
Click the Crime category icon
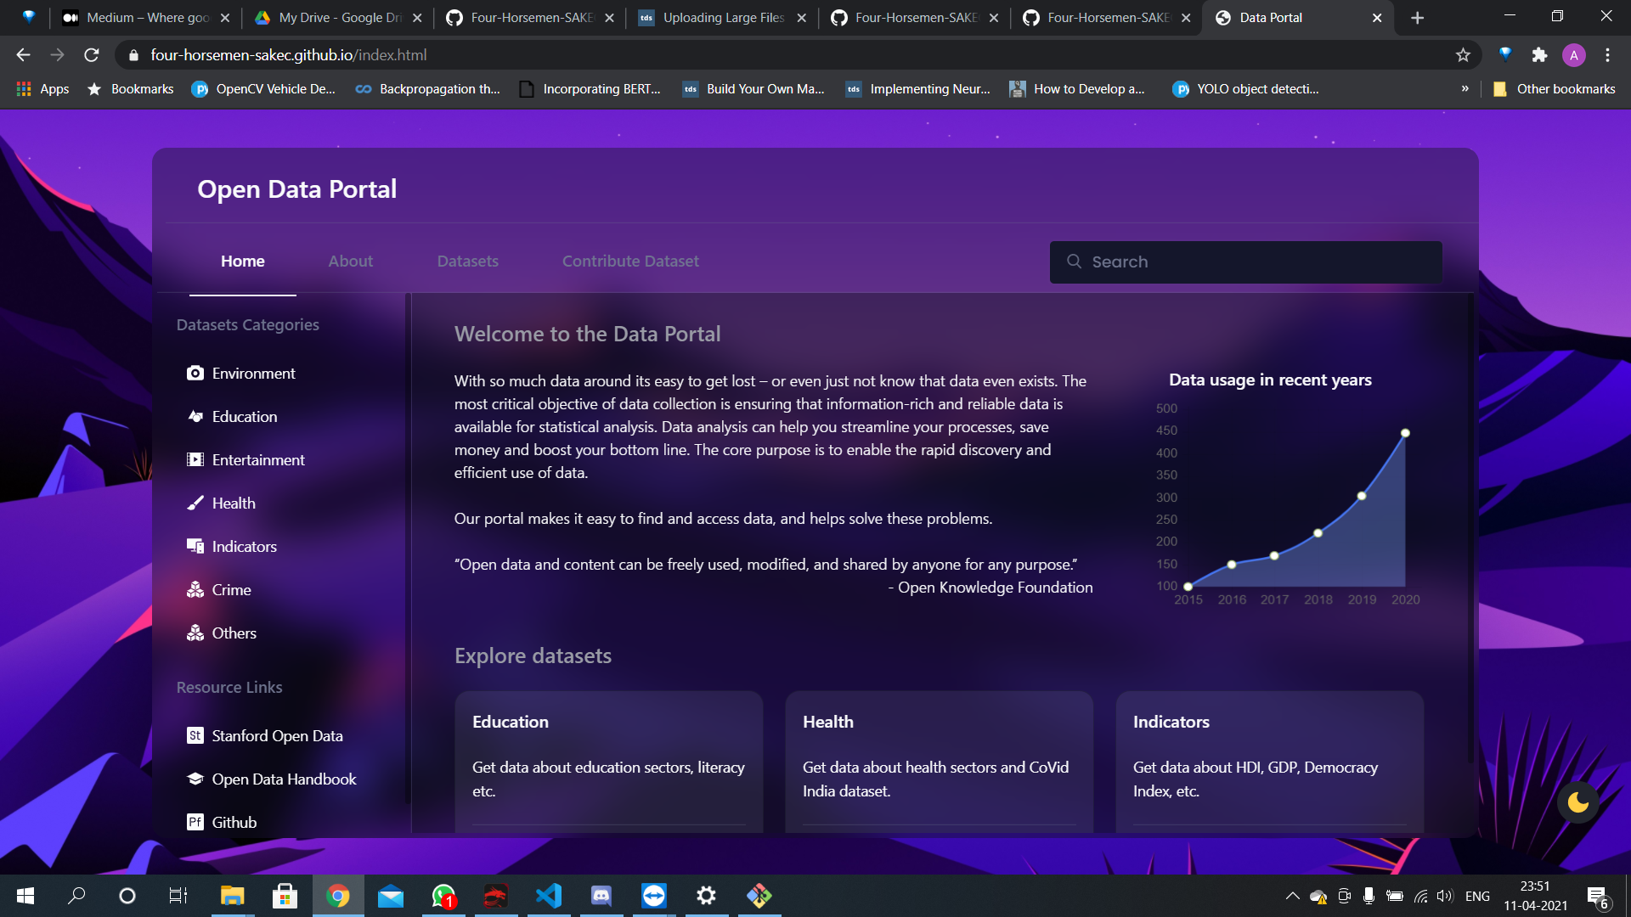coord(195,590)
